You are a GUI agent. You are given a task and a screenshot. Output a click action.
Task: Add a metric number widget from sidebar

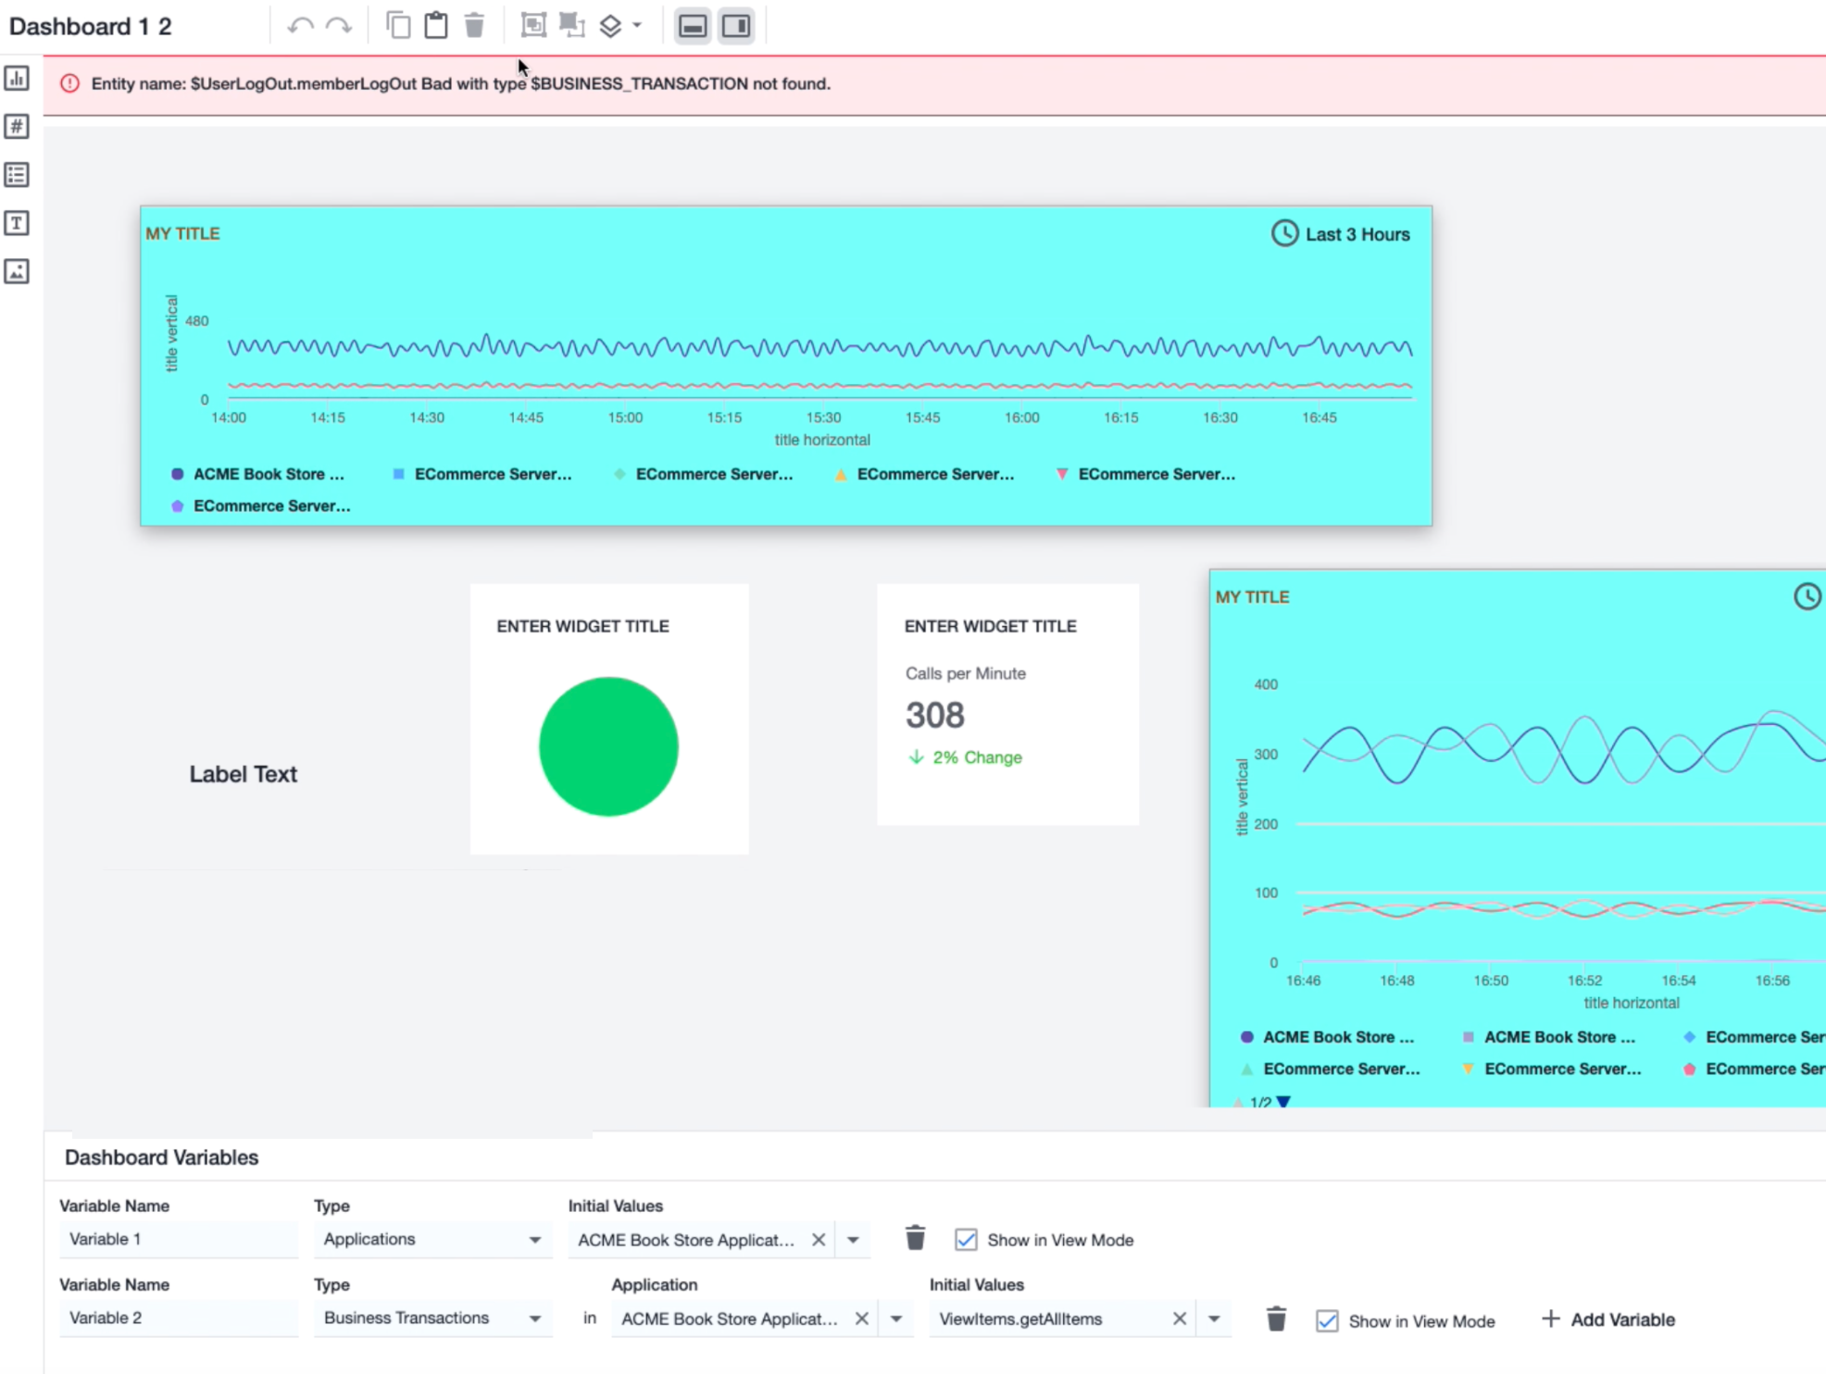[x=17, y=127]
